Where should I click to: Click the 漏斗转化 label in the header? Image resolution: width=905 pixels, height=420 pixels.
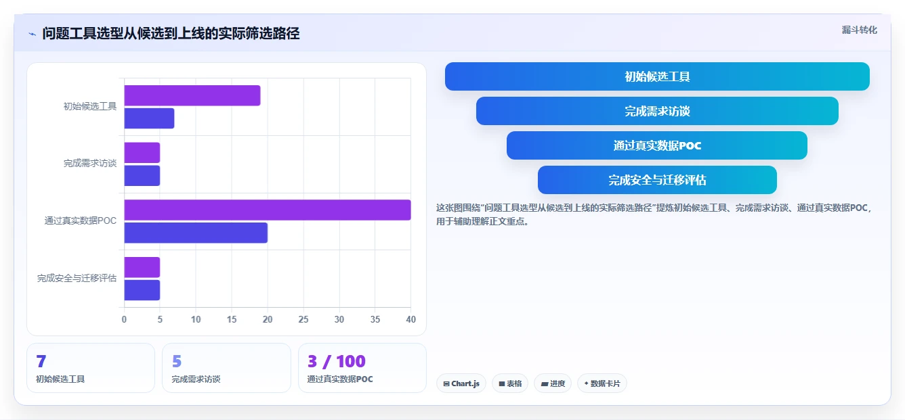click(859, 30)
